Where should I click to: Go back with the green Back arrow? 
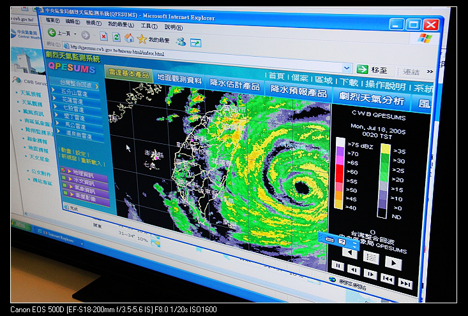click(x=52, y=32)
